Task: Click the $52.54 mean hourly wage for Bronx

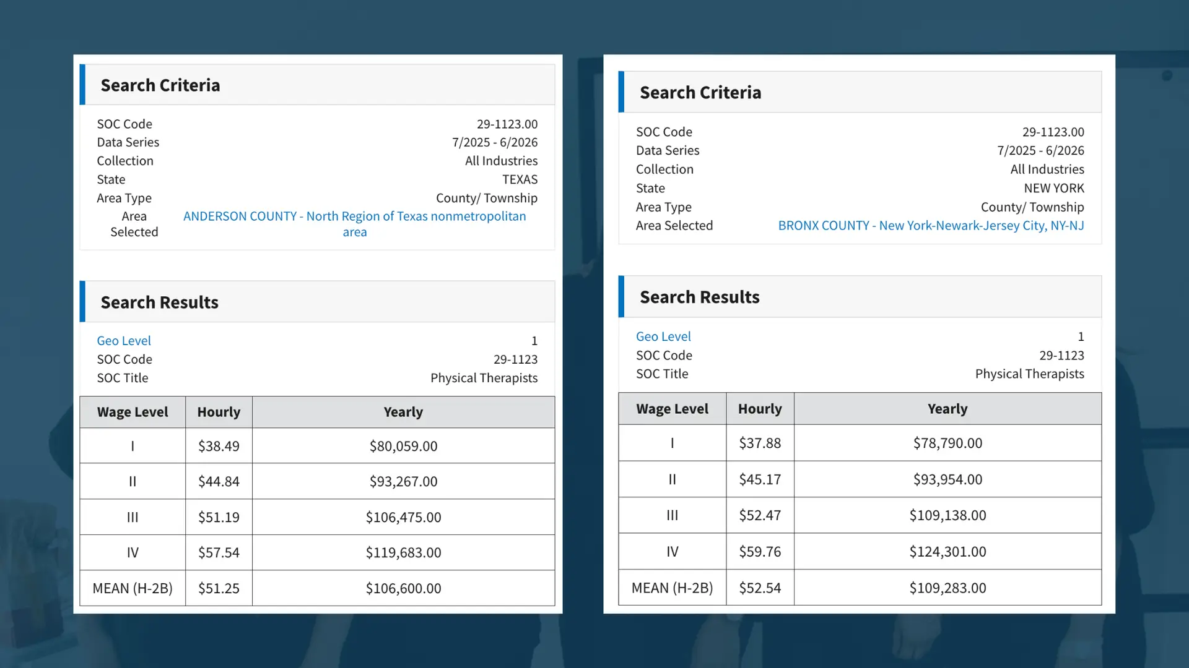Action: tap(759, 588)
